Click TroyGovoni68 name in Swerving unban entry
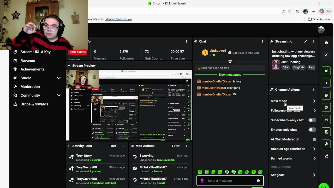The height and width of the screenshot is (188, 334). pyautogui.click(x=165, y=160)
